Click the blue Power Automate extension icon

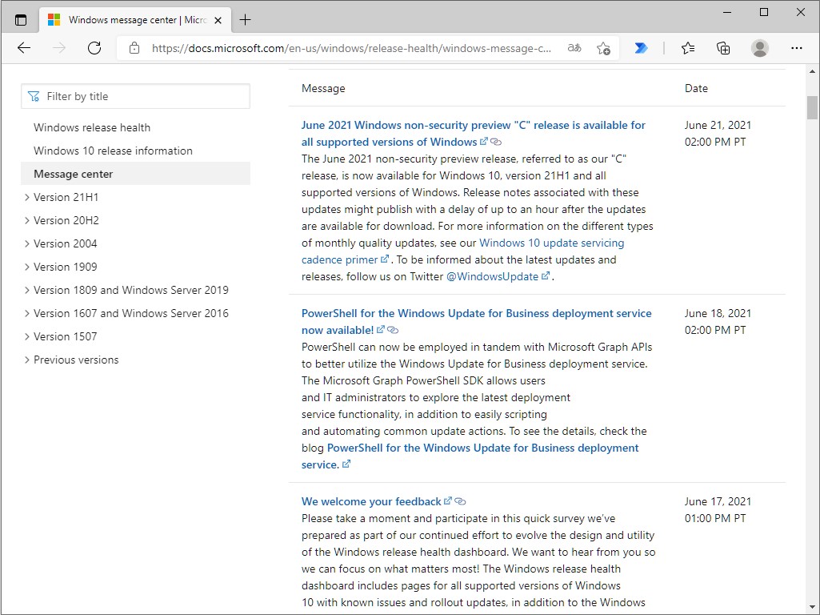click(x=642, y=48)
